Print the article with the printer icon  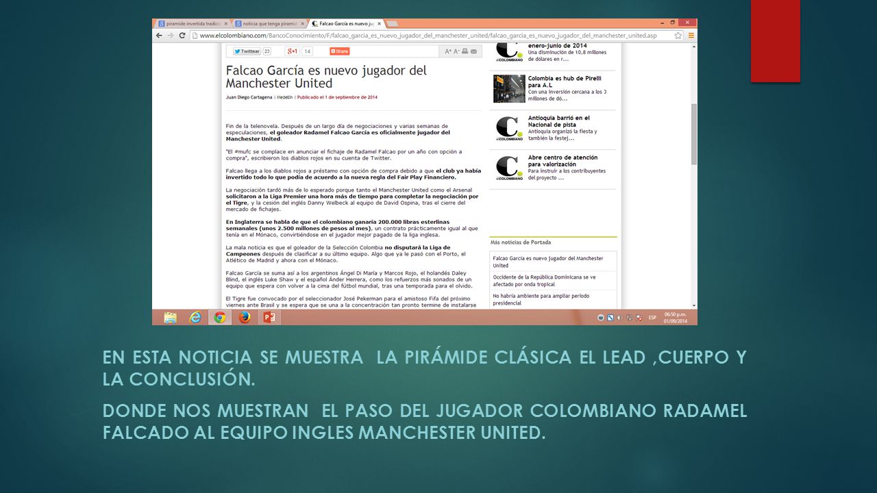tap(465, 51)
